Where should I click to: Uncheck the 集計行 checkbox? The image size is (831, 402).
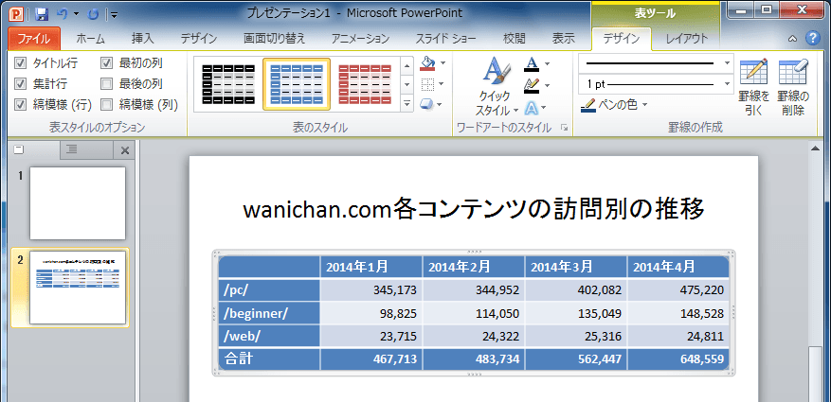20,84
